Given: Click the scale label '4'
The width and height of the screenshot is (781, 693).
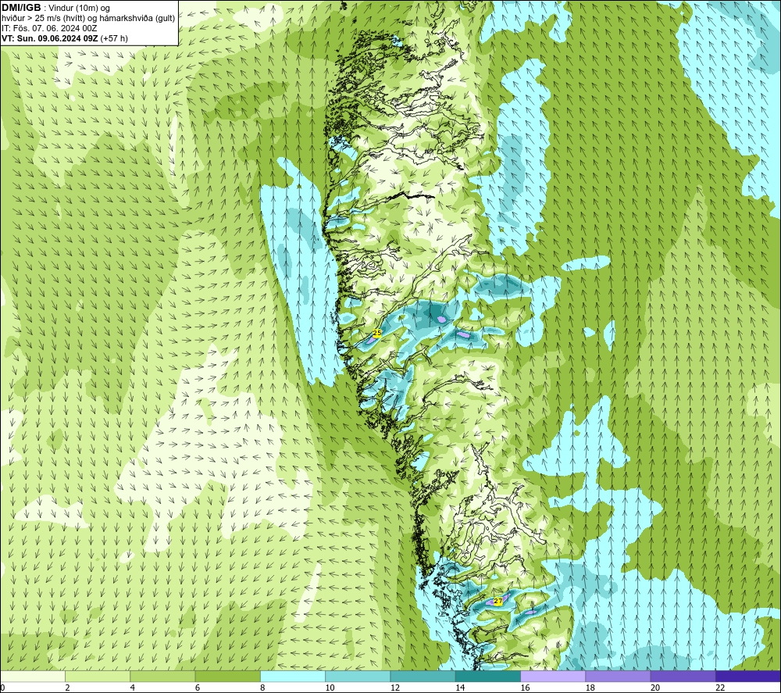Looking at the screenshot, I should (133, 688).
